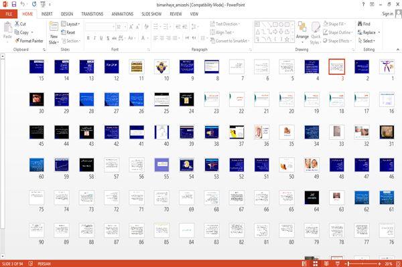Expand the Select dropdown in Editing
This screenshot has height=267, width=402.
(x=366, y=41)
